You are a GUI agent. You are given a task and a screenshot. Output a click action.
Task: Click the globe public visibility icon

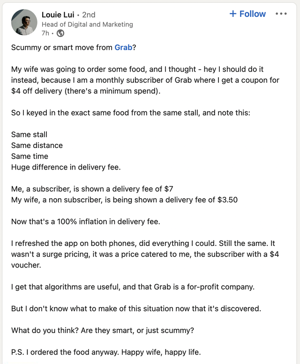click(x=60, y=33)
